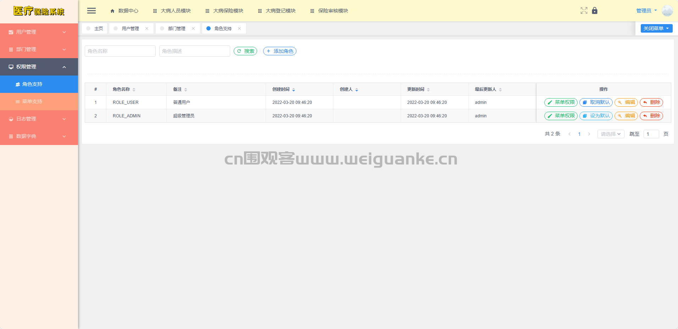Image resolution: width=678 pixels, height=329 pixels.
Task: Open 大病人员模块 top menu
Action: (x=172, y=11)
